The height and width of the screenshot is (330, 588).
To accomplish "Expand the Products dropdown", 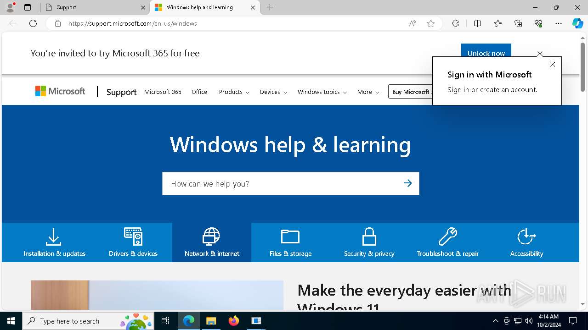I will point(234,92).
